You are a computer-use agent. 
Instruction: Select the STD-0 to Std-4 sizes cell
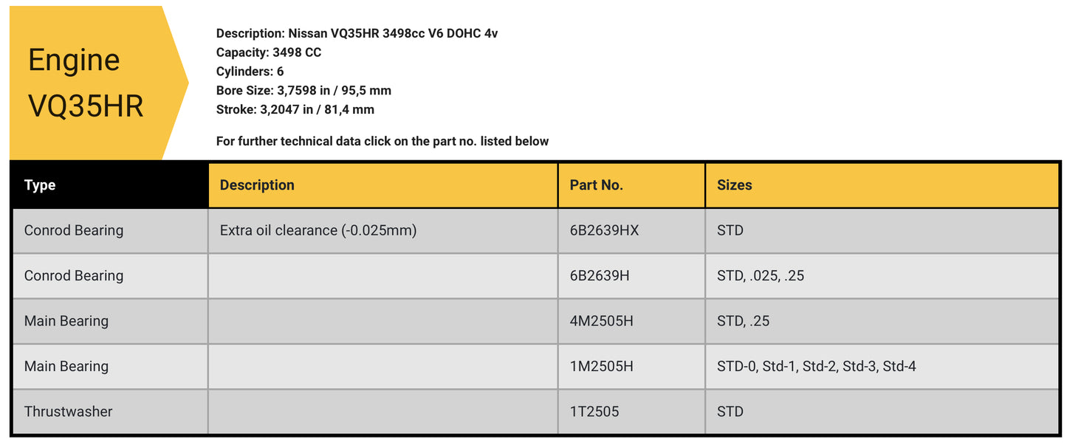(816, 366)
